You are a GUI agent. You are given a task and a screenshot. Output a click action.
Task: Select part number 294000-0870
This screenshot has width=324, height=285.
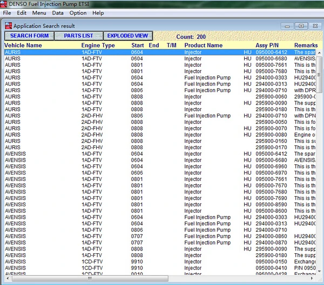coord(271,242)
